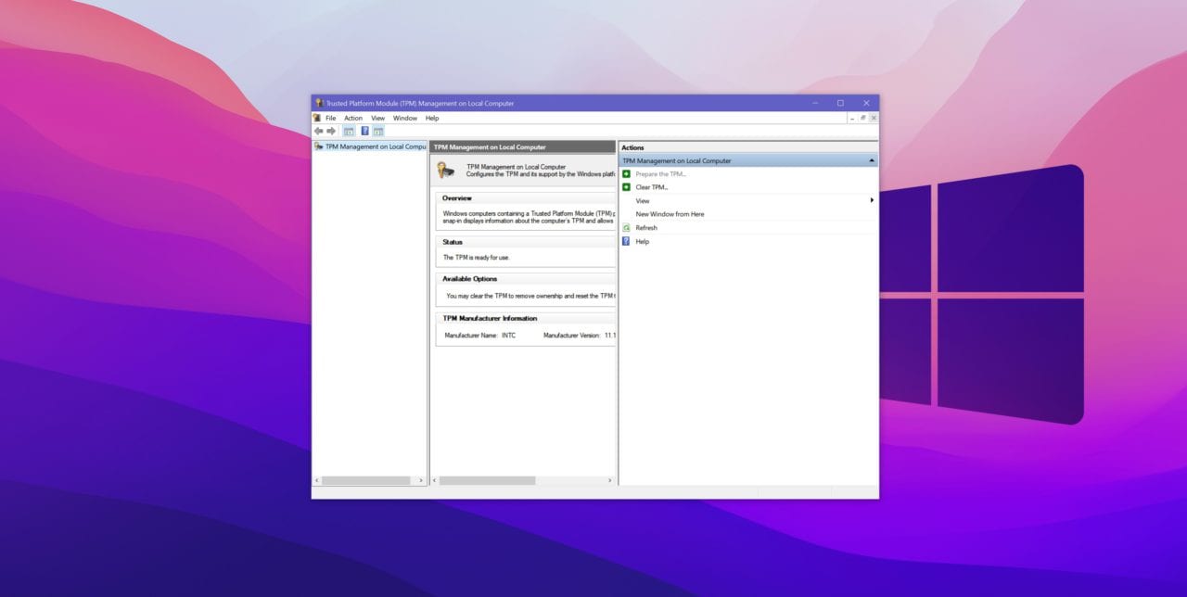Click the green Clear TPM action icon
Screen dimensions: 1187x597
pyautogui.click(x=626, y=187)
